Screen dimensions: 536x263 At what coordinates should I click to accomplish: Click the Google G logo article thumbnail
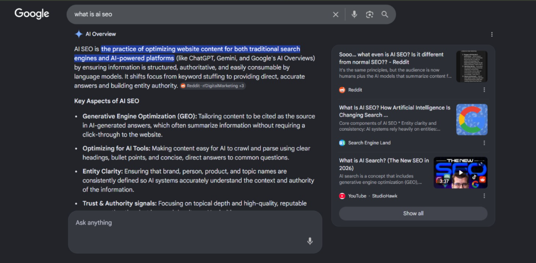click(x=472, y=120)
